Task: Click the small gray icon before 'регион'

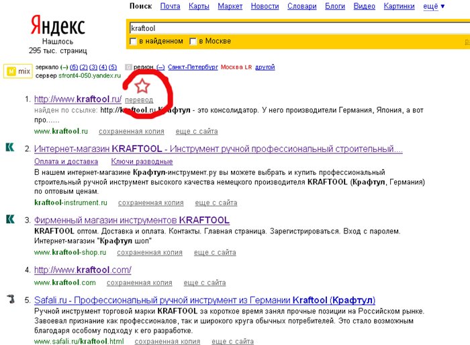Action: [128, 67]
